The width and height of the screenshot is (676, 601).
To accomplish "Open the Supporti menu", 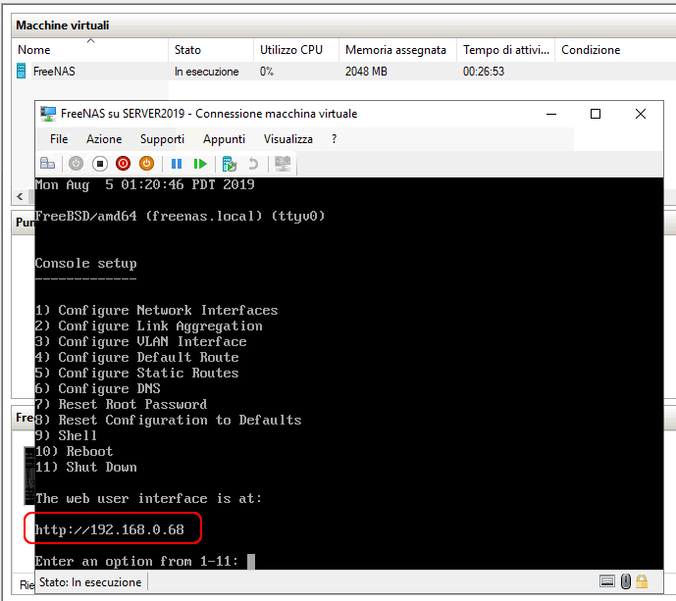I will tap(162, 139).
